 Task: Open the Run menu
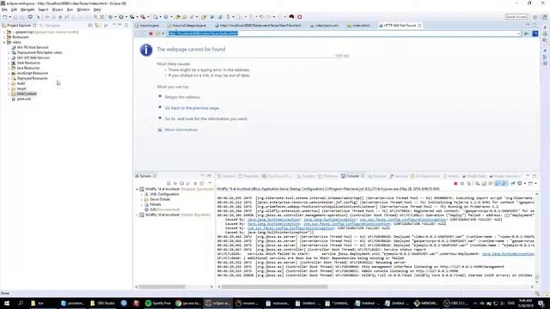tap(70, 9)
